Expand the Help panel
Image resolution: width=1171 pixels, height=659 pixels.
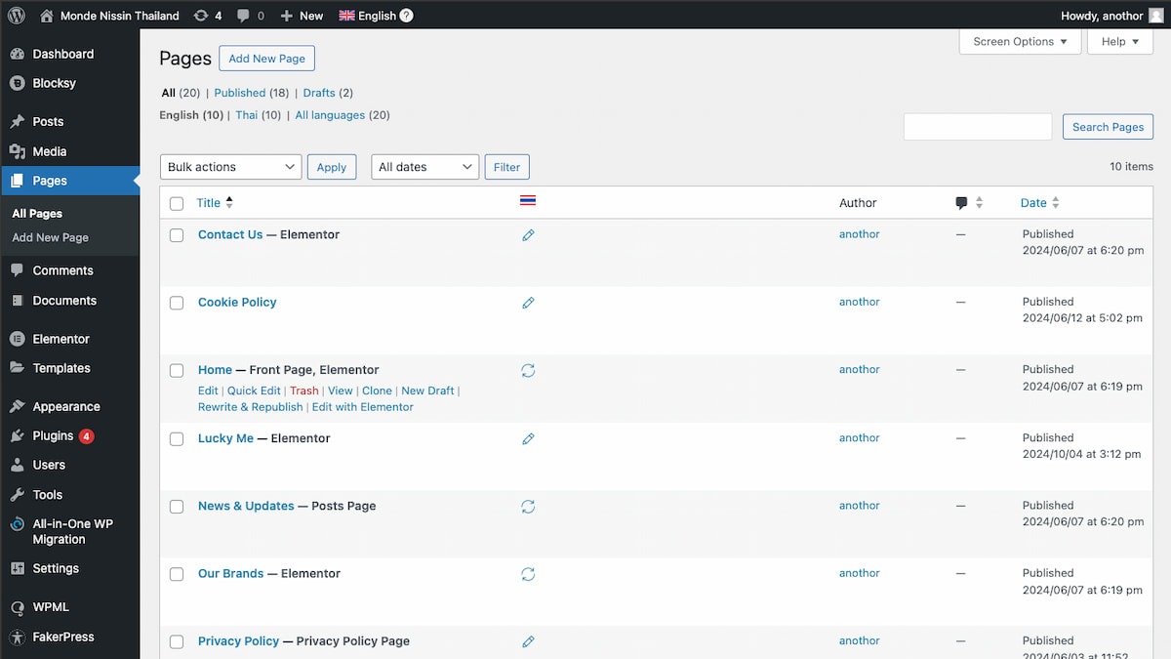click(1120, 42)
